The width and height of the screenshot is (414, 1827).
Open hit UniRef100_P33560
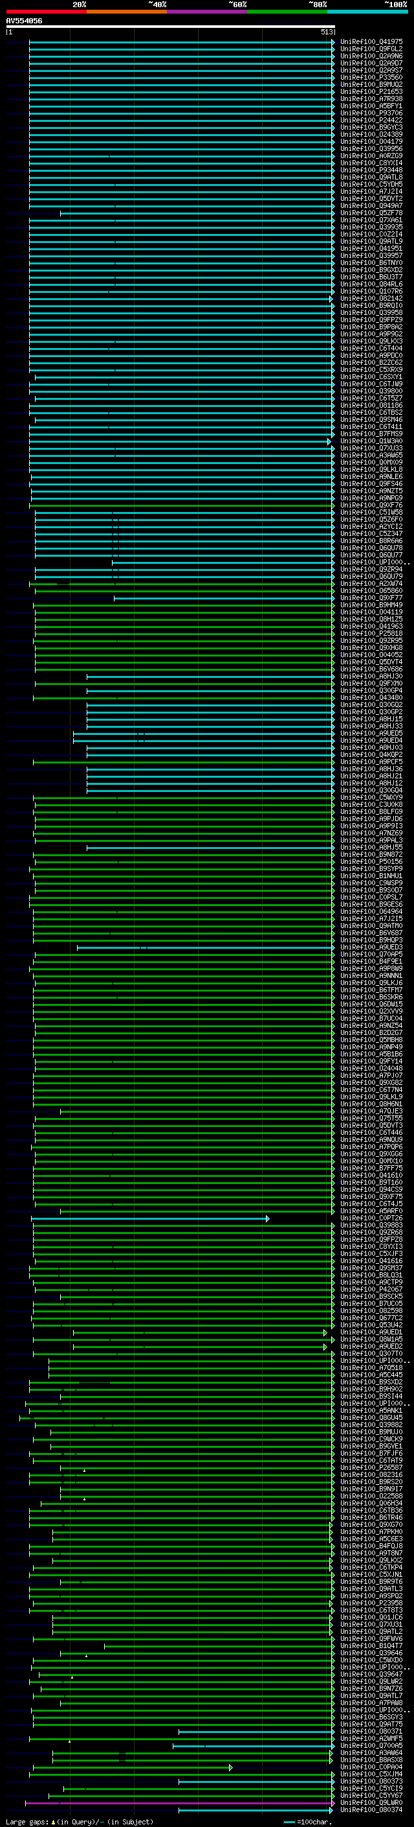[x=371, y=77]
